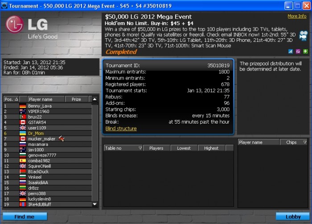Click the Mongolian flag beside IRe4dUBluff

[23, 204]
